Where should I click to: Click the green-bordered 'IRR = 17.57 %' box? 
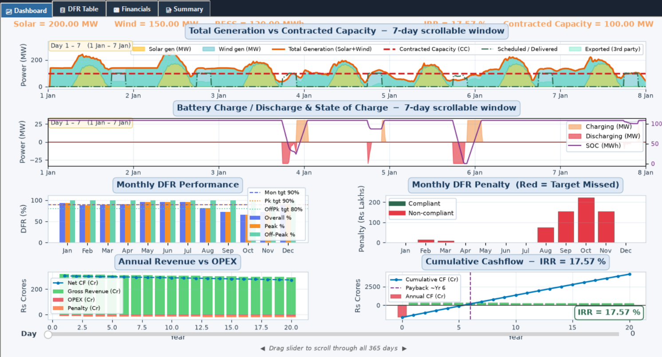tap(610, 312)
